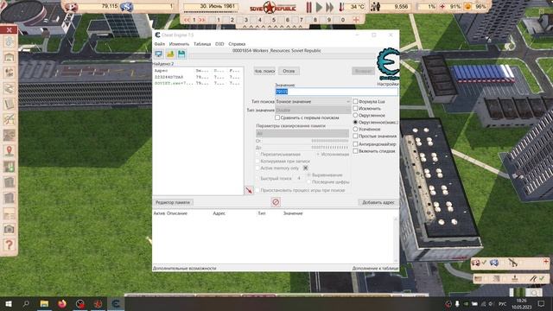Click the dollar currency icon in top bar
553x311 pixels.
pyautogui.click(x=126, y=7)
